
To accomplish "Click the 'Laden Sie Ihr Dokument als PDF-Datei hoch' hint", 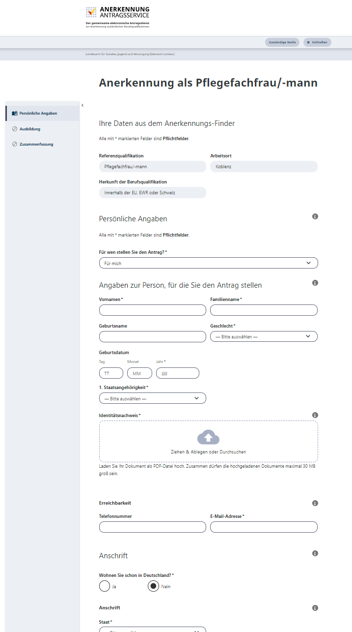I will pyautogui.click(x=207, y=470).
